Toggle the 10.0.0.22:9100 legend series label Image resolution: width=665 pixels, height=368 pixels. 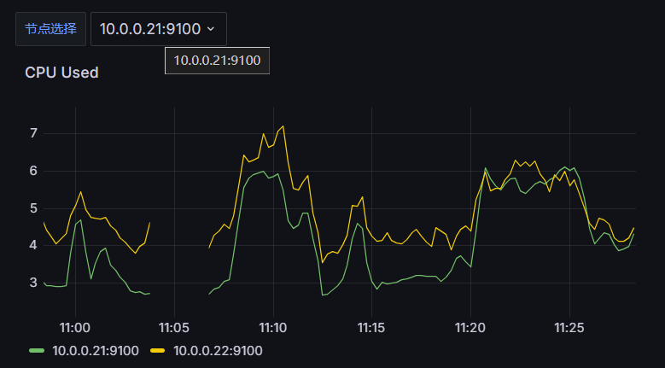218,350
